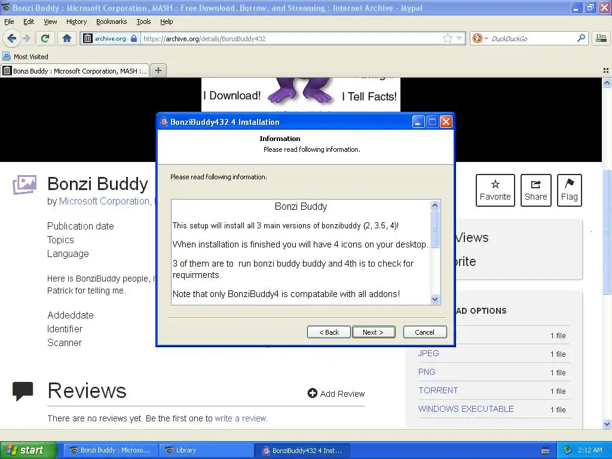Click the page vertical scrollbar thumb
612x459 pixels.
point(607,232)
